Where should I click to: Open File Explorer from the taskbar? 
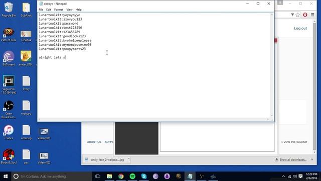(x=109, y=176)
